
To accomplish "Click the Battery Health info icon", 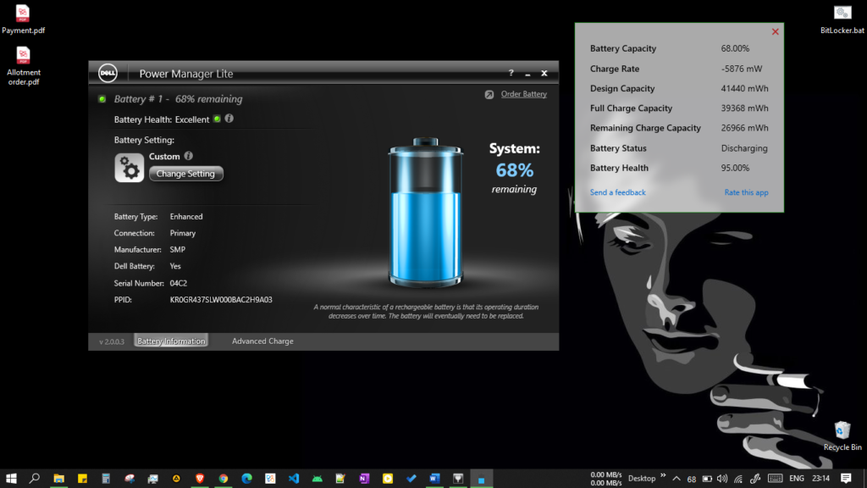I will pos(229,119).
